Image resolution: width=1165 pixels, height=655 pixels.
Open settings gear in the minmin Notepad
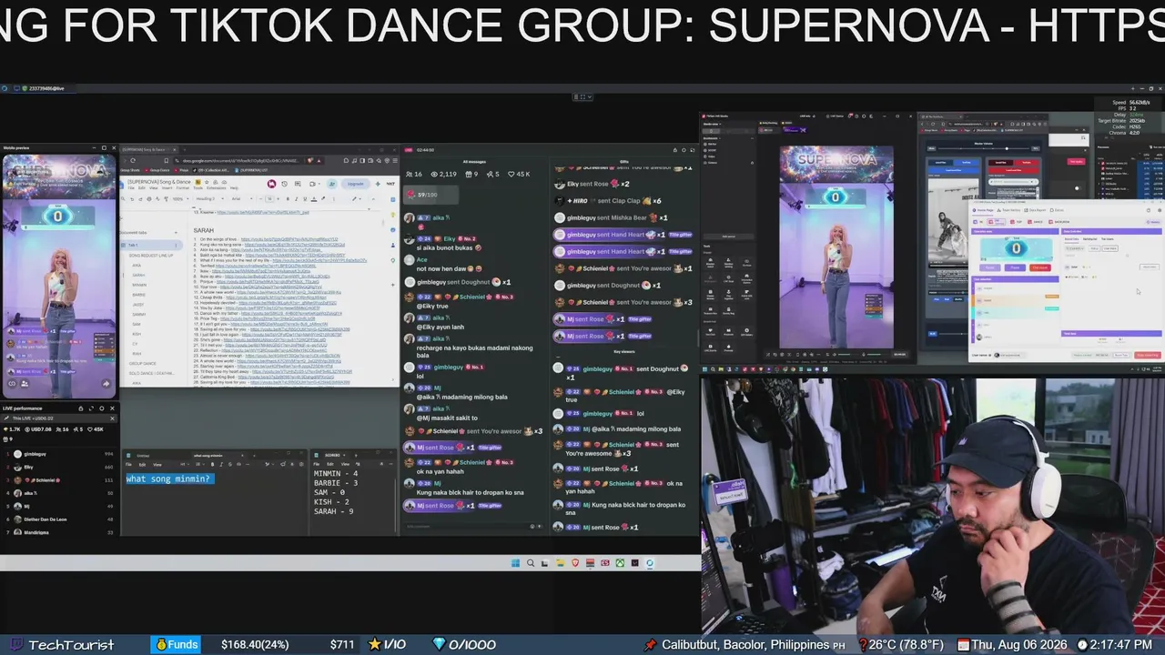pyautogui.click(x=301, y=464)
